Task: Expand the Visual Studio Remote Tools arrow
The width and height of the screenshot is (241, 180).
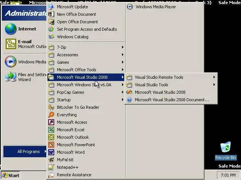Action: pyautogui.click(x=214, y=77)
